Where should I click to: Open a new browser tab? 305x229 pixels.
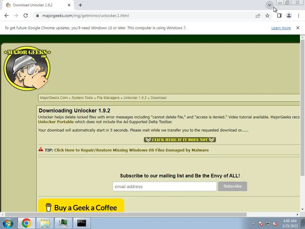tap(80, 5)
